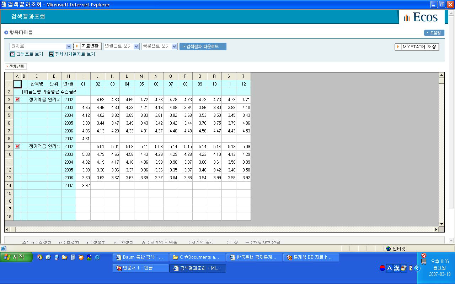Click the value 4.61 in the 2007 row

click(x=83, y=139)
